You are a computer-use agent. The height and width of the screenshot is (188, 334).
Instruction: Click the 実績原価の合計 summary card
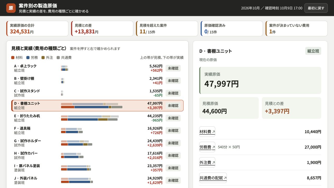37,29
